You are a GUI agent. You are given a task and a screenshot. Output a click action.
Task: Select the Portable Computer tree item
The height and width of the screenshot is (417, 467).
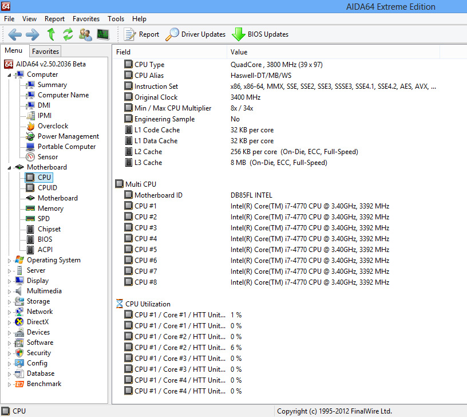click(67, 147)
